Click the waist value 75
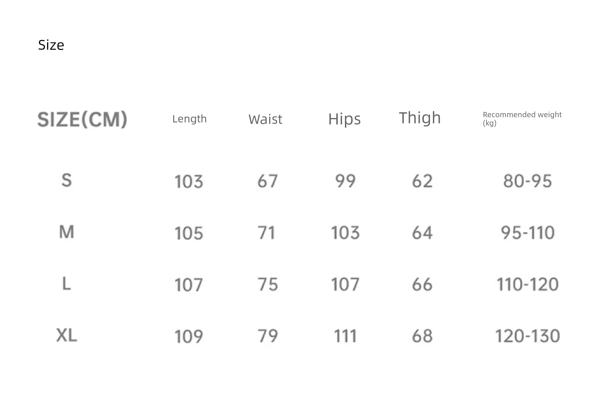Viewport: 615px width, 416px height. coord(268,284)
